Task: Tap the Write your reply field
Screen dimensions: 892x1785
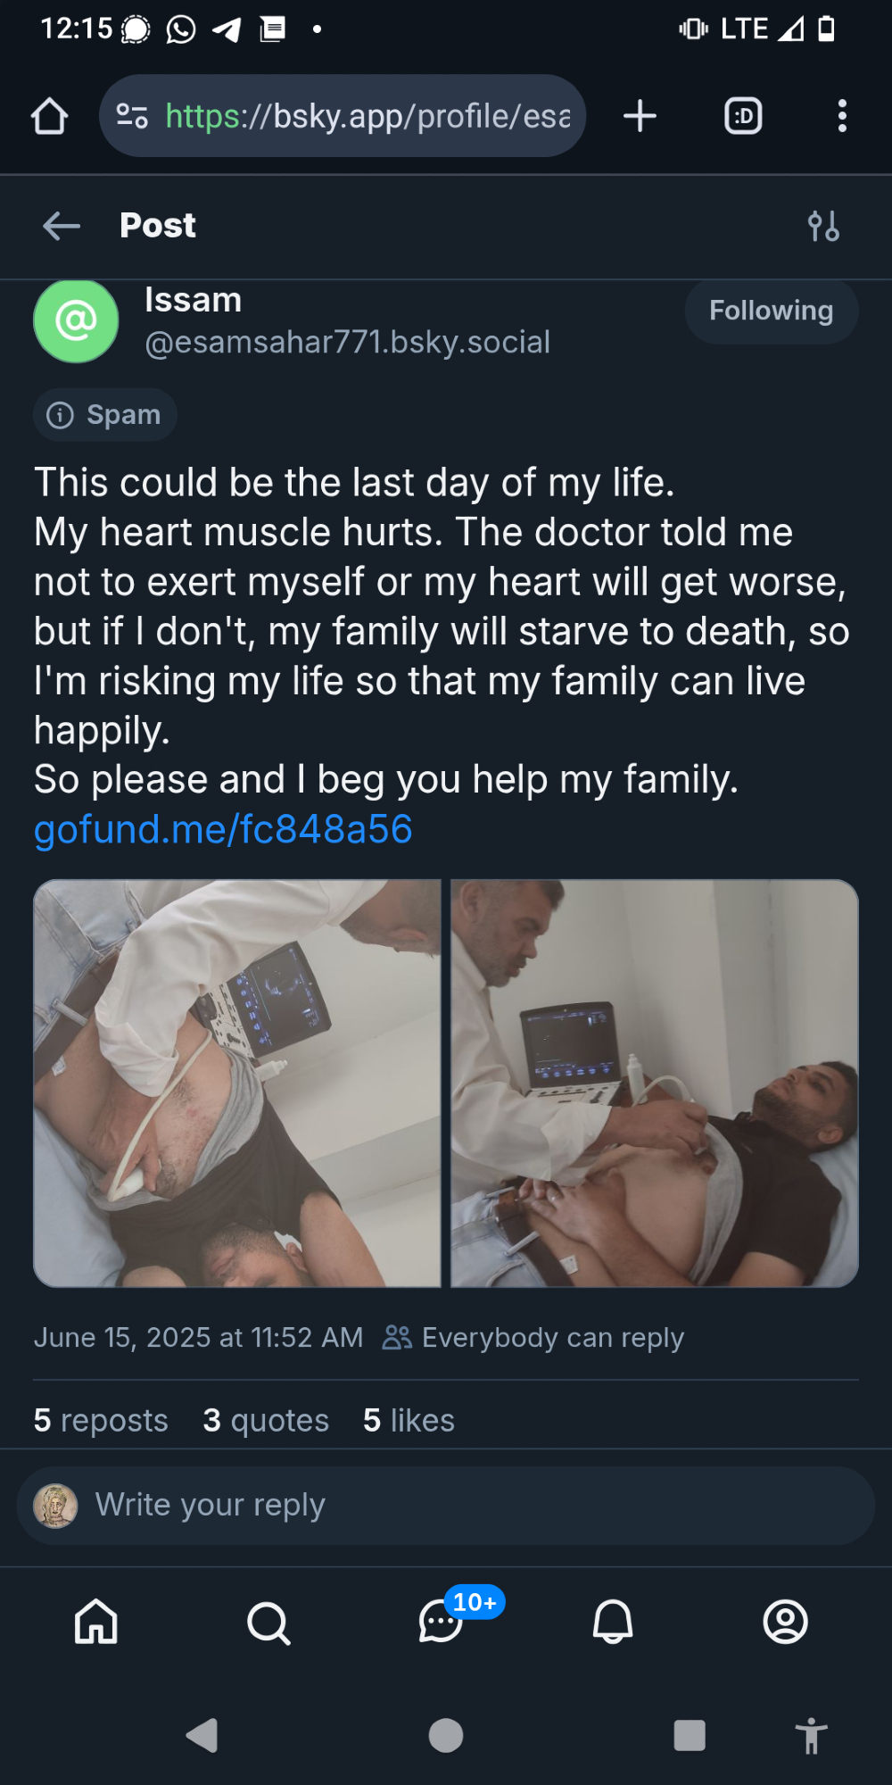Action: tap(446, 1506)
